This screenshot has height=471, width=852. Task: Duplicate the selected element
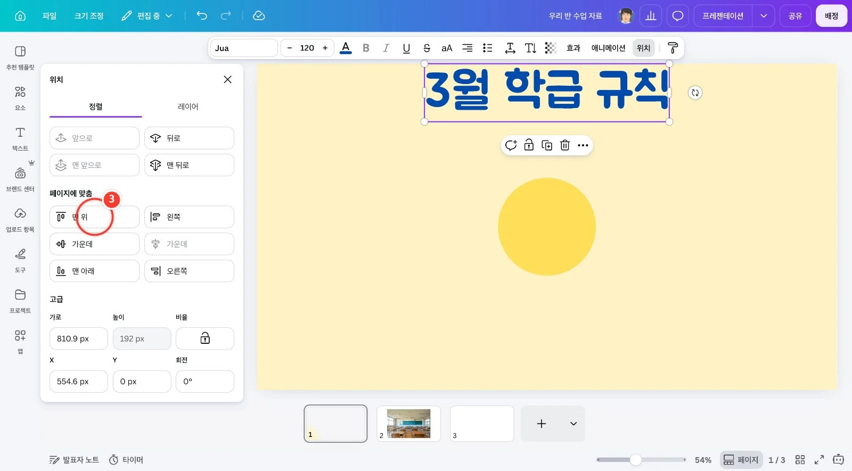click(x=547, y=145)
